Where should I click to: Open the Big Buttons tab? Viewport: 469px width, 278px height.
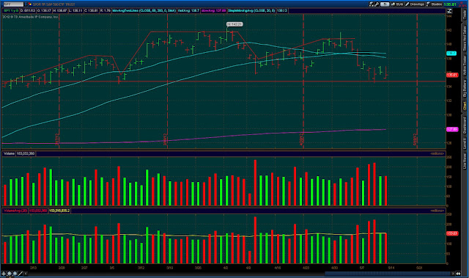pyautogui.click(x=465, y=89)
